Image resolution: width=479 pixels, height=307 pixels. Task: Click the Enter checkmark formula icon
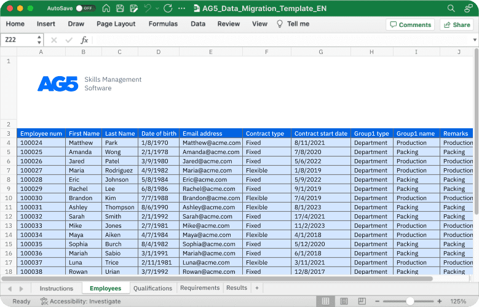click(x=69, y=40)
